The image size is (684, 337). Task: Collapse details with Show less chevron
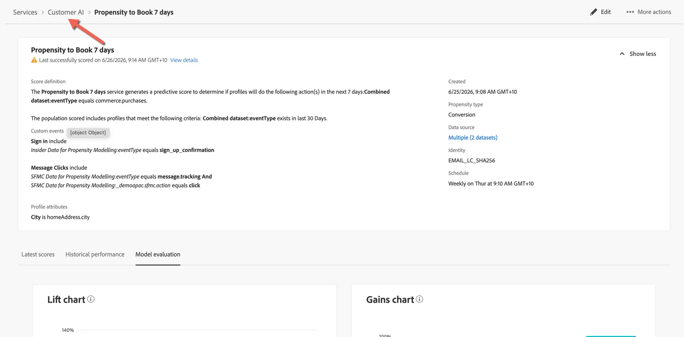[622, 54]
